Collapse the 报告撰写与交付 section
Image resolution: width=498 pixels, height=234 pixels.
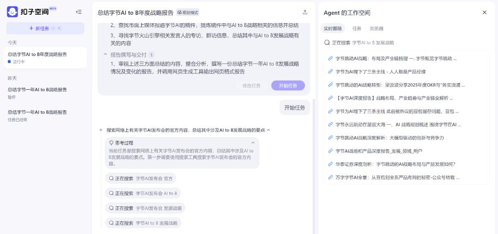click(105, 54)
